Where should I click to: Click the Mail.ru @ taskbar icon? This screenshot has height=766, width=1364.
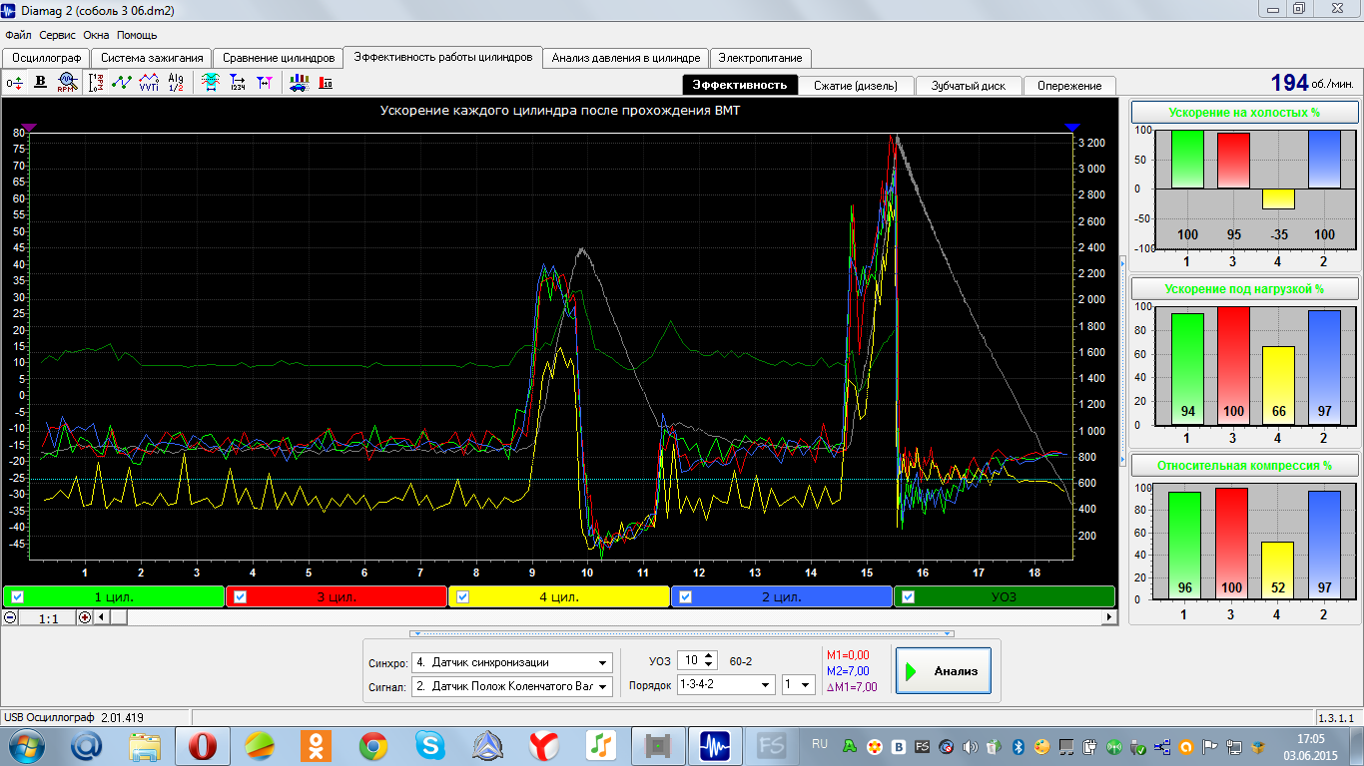tap(88, 745)
